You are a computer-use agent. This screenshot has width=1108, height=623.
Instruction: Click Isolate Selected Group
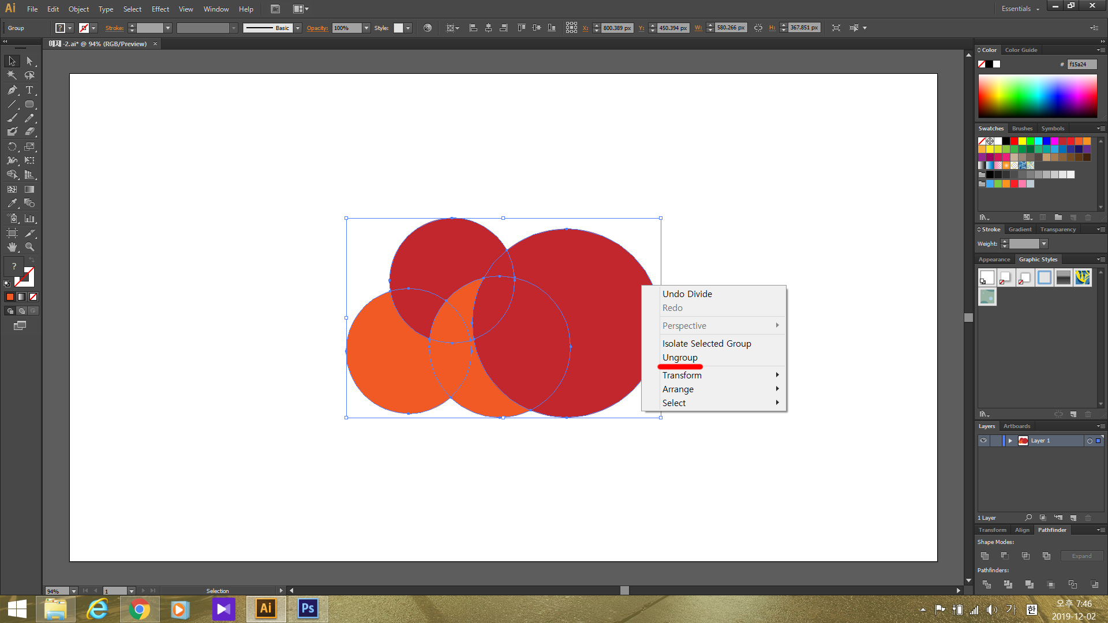[x=706, y=344]
